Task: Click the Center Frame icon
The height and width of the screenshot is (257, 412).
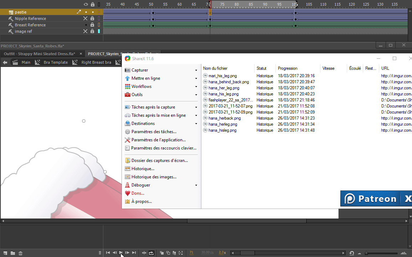Action: tap(144, 253)
